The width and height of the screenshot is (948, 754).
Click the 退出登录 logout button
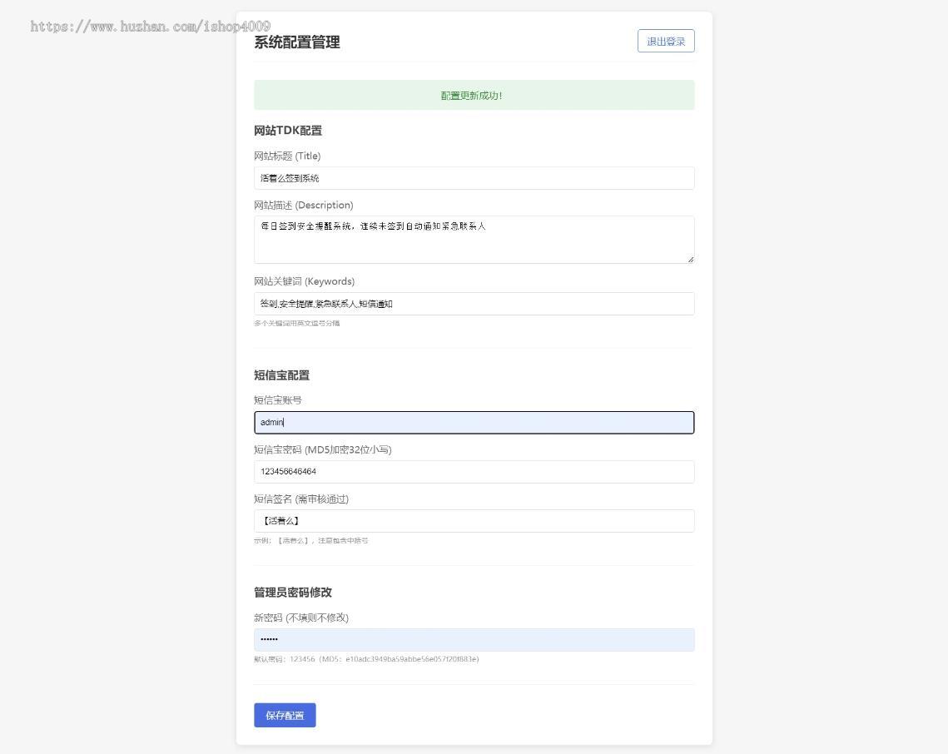click(666, 41)
